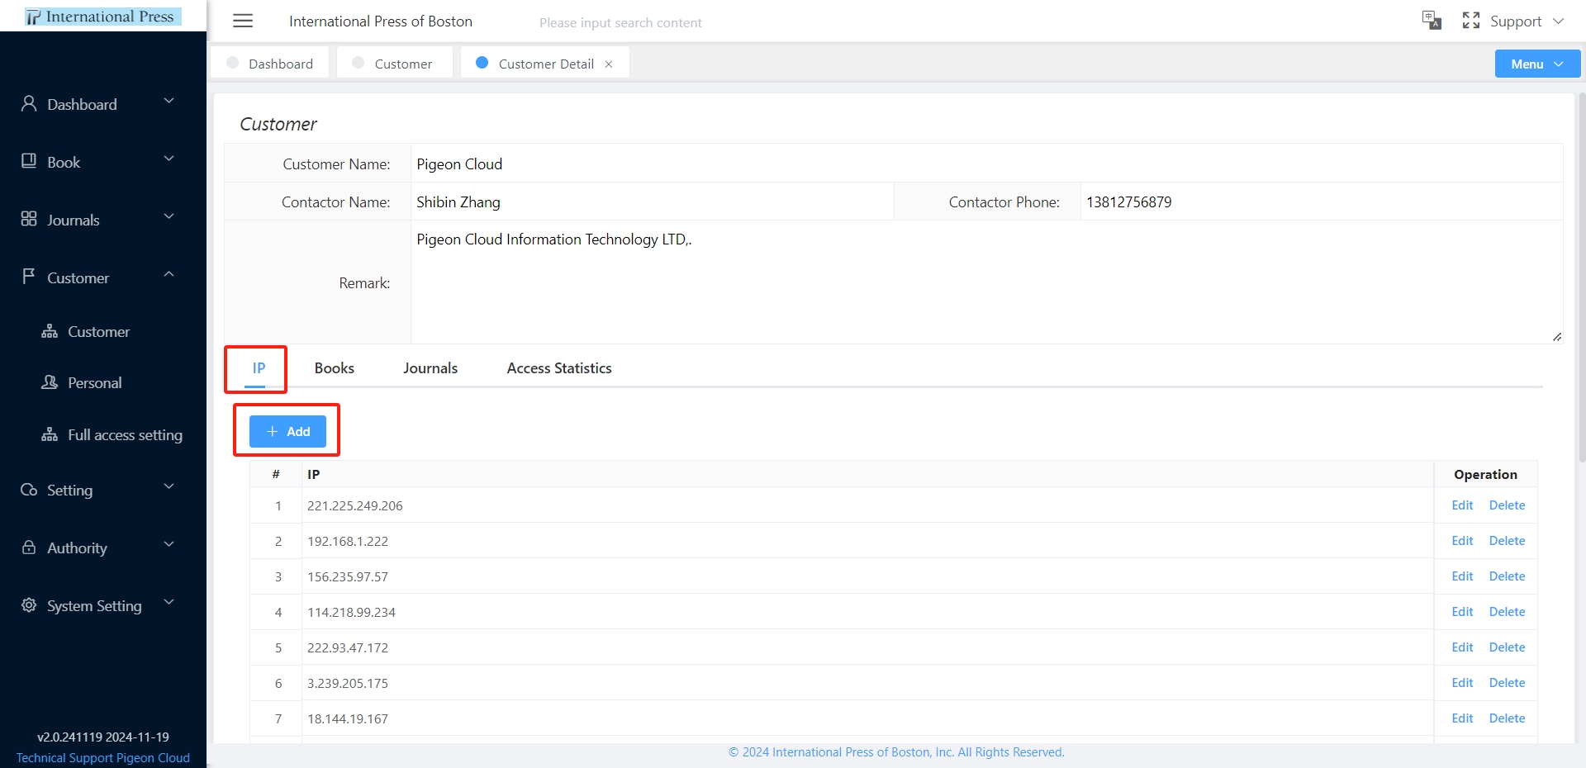Open the Support user dropdown
The width and height of the screenshot is (1586, 768).
pos(1527,21)
